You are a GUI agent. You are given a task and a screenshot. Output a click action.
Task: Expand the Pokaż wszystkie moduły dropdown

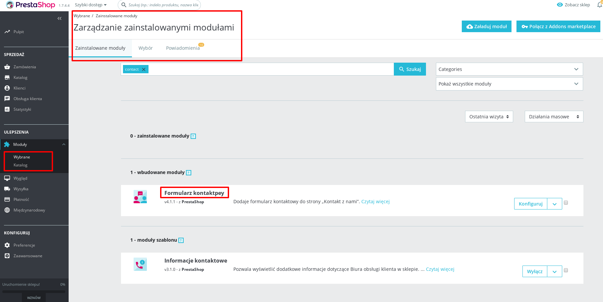[509, 84]
